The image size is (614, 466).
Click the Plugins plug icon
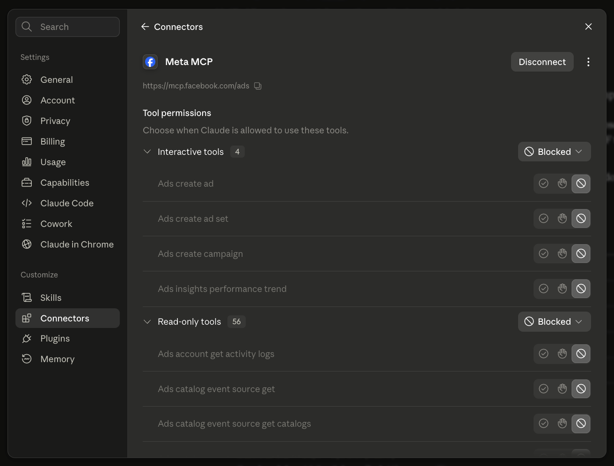[27, 338]
